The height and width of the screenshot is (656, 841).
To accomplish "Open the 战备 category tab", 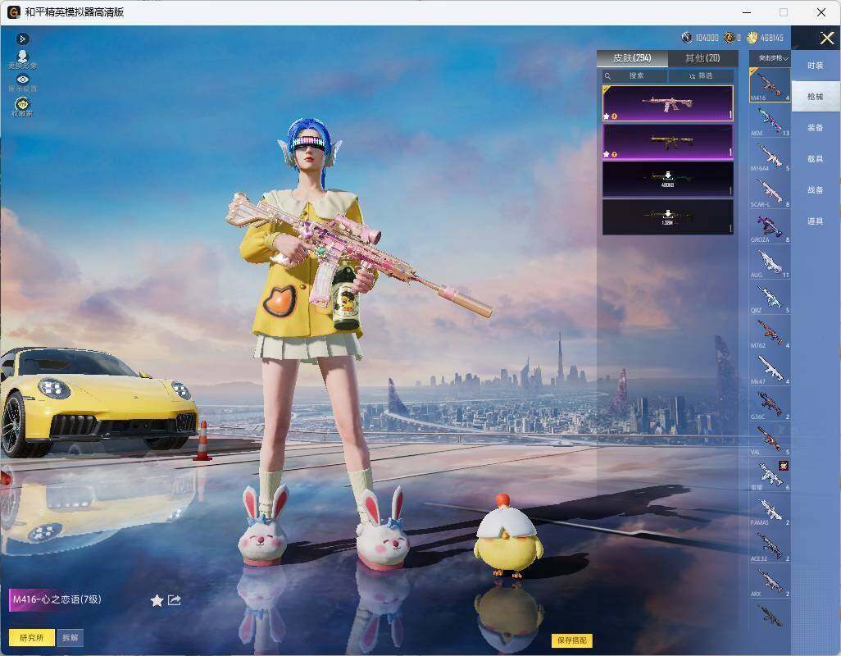I will (x=816, y=190).
